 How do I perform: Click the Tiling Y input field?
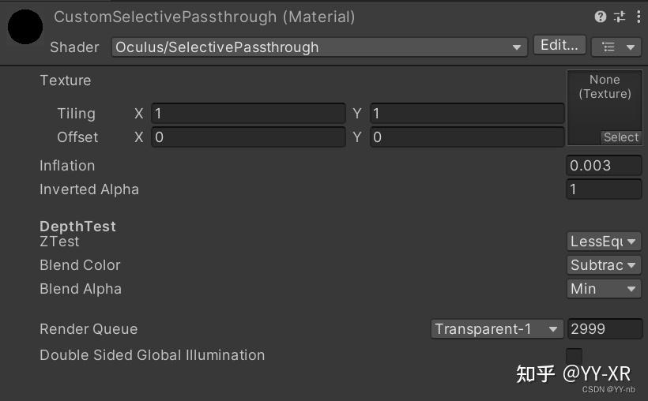tap(466, 114)
